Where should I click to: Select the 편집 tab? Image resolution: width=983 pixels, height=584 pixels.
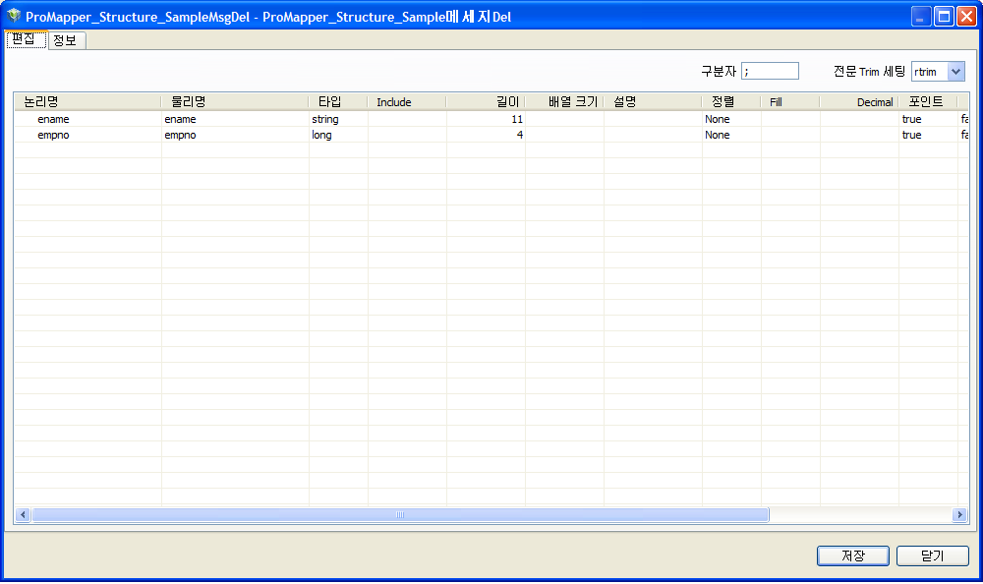tap(26, 40)
